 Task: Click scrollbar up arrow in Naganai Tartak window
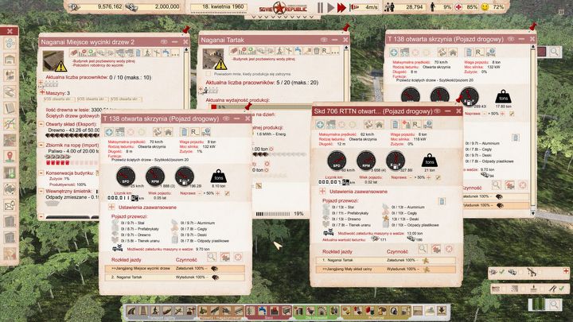[346, 48]
